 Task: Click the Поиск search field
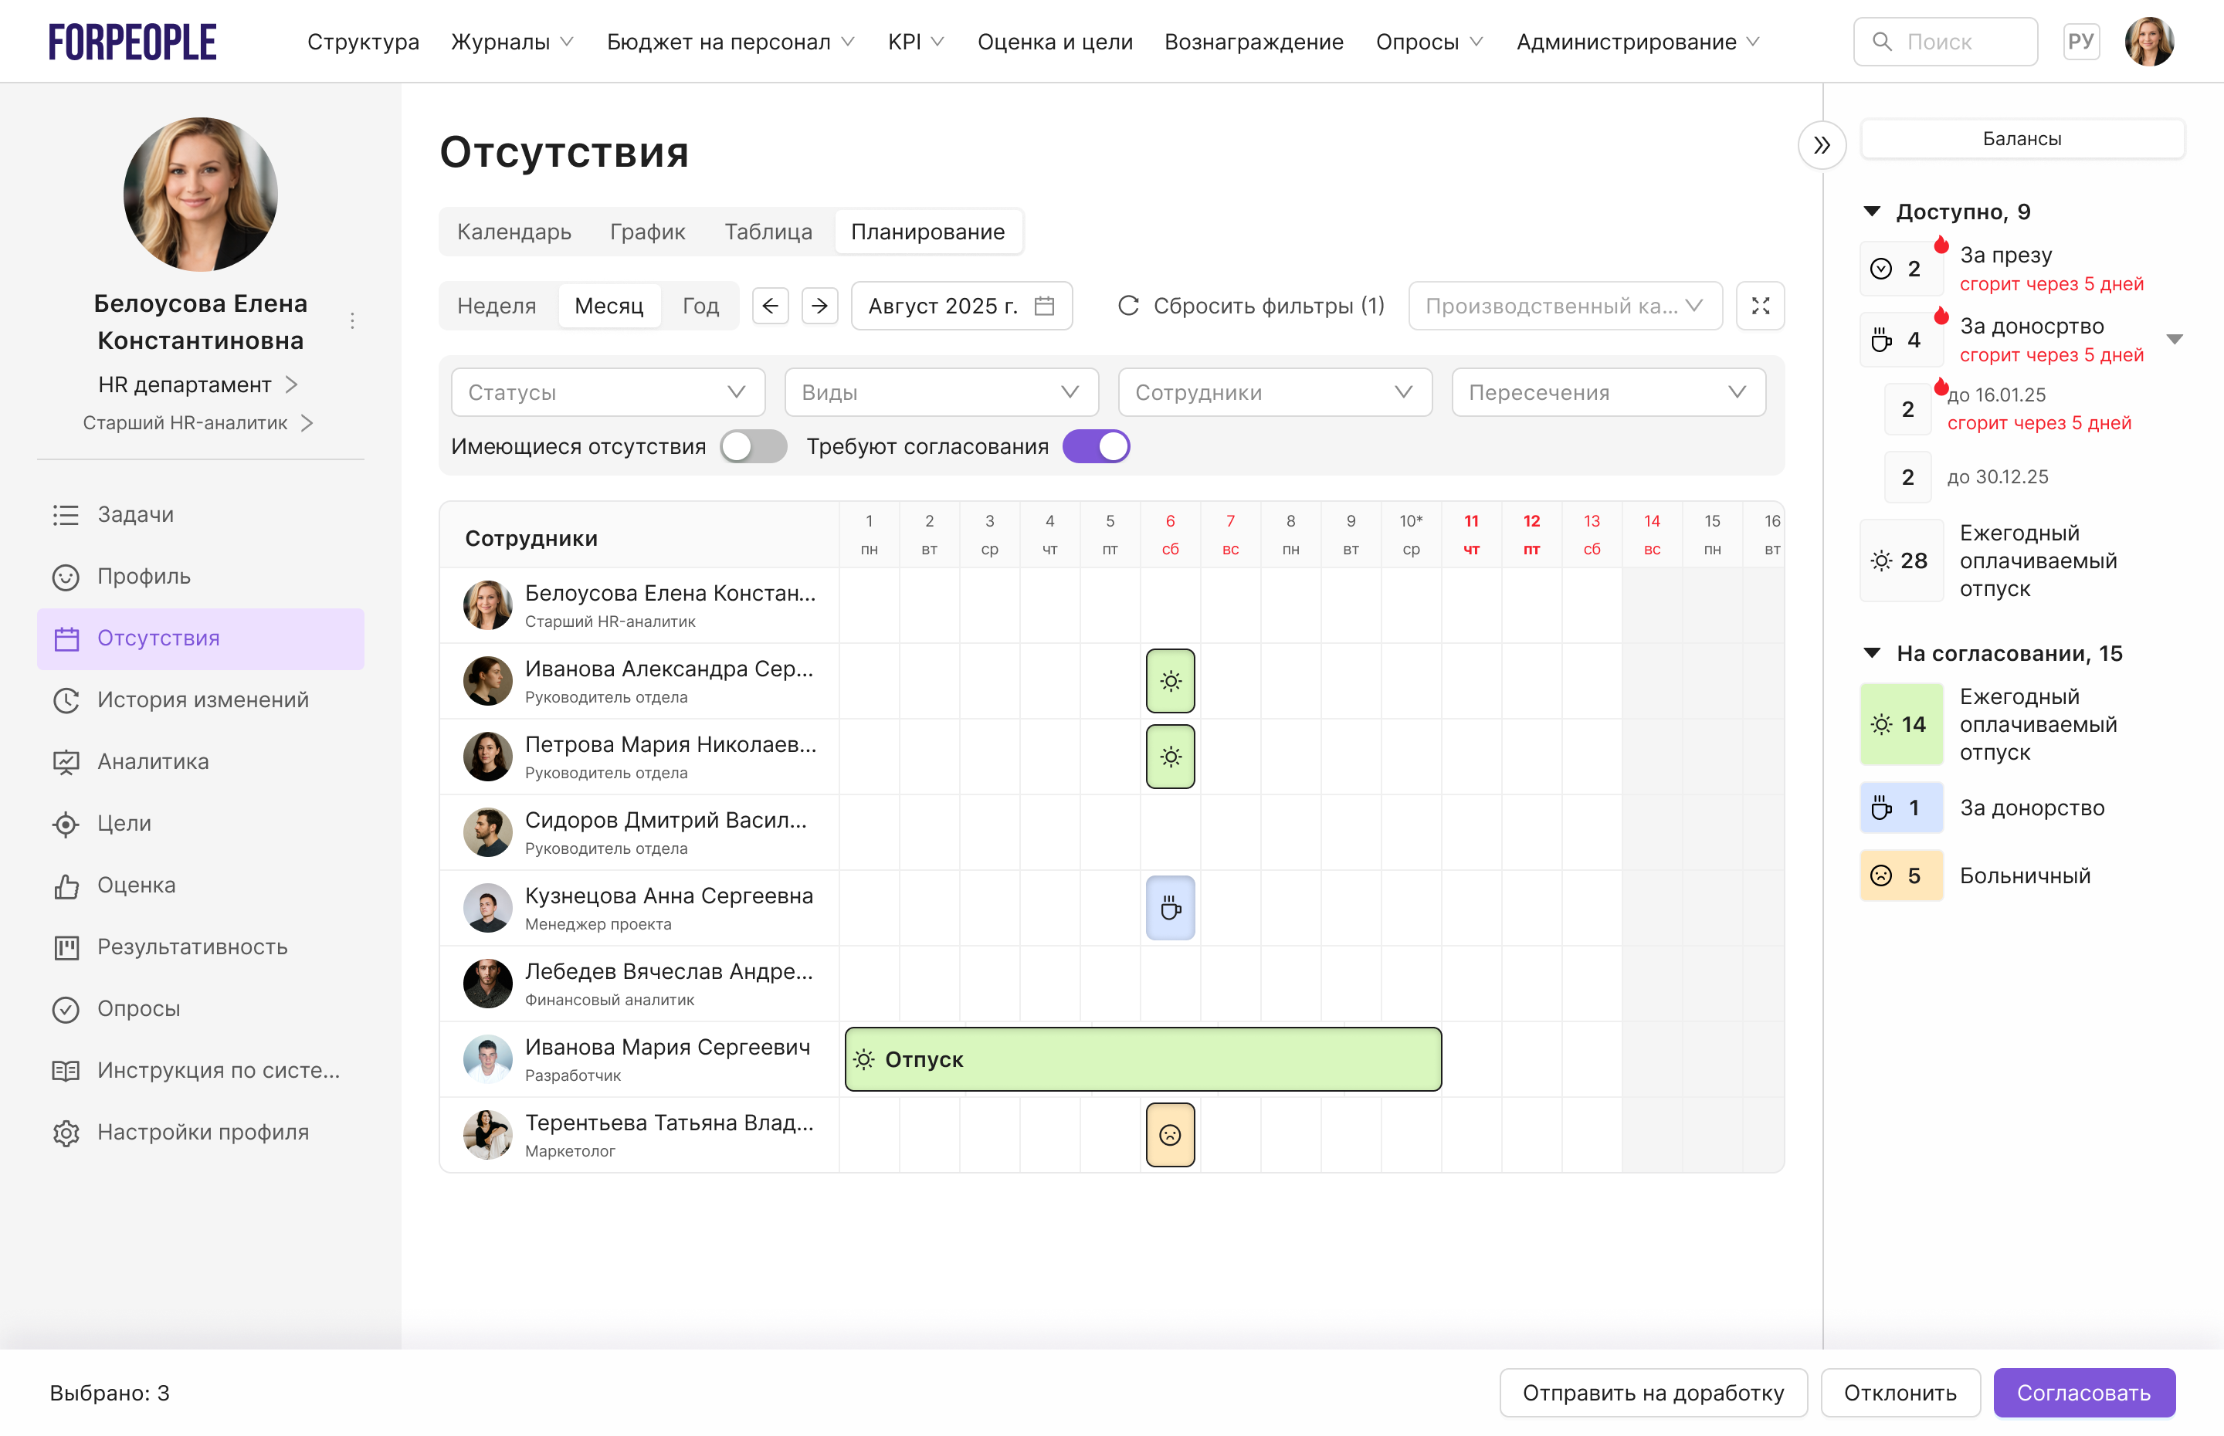(x=1945, y=42)
